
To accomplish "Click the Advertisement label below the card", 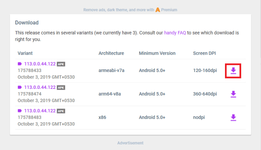I will [x=130, y=143].
